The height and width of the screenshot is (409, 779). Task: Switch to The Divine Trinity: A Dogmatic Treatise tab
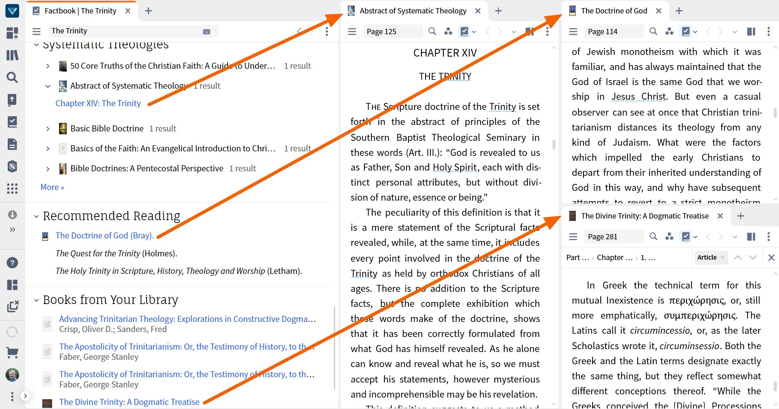coord(645,216)
